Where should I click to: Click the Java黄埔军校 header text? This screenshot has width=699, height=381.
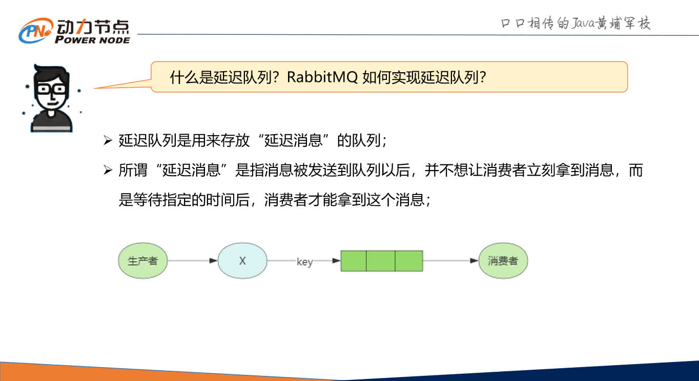point(574,23)
